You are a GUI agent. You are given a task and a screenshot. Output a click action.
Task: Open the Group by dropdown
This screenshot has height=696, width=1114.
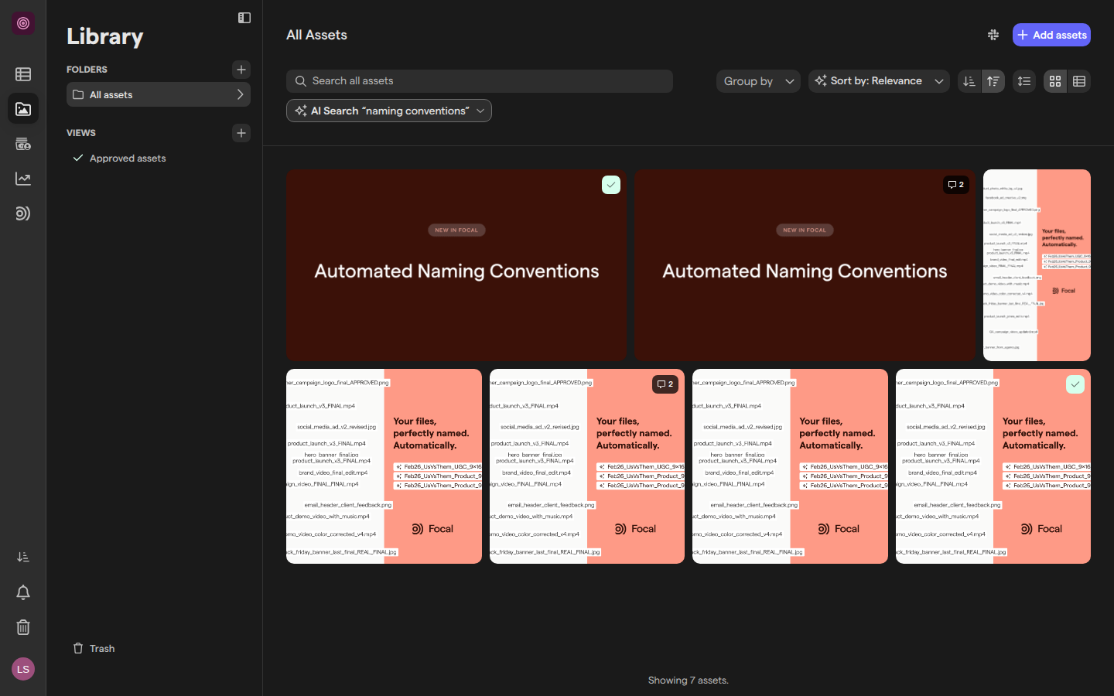(x=758, y=81)
